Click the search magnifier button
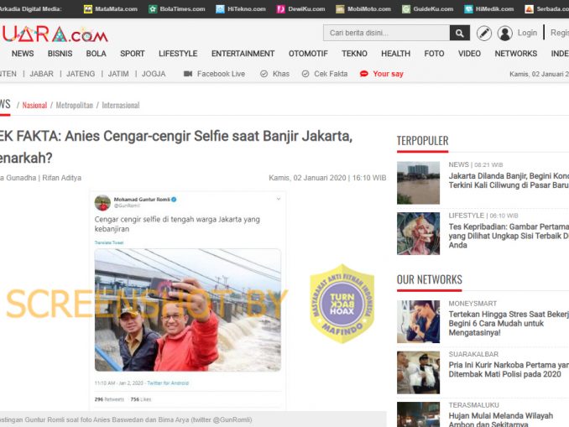569x427 pixels. coord(459,33)
